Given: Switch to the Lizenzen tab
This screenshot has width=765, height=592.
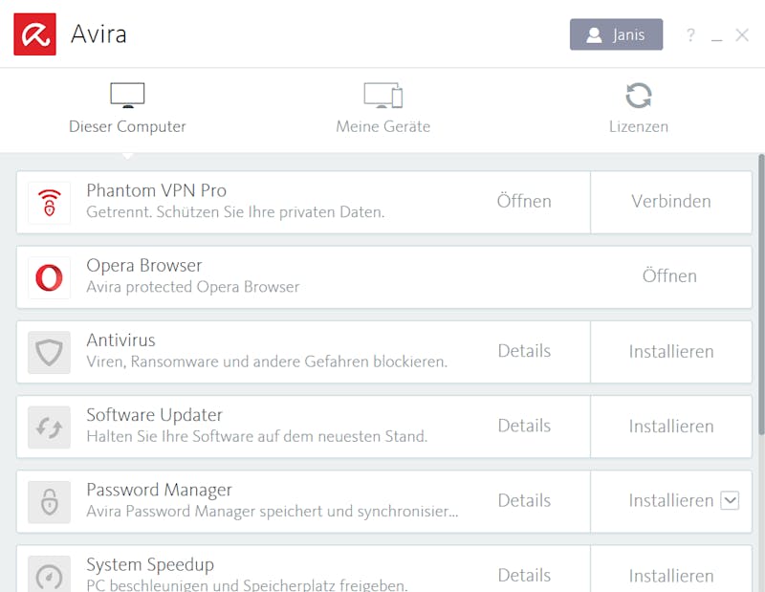Looking at the screenshot, I should pos(638,108).
